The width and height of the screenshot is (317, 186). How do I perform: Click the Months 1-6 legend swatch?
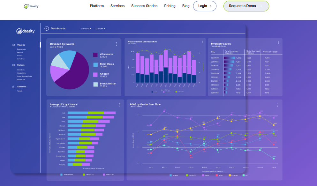[84, 175]
